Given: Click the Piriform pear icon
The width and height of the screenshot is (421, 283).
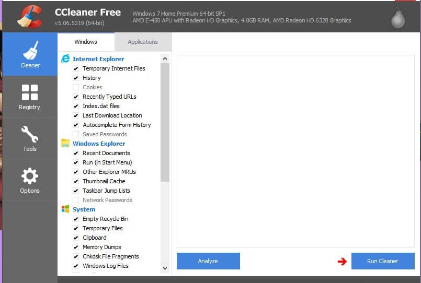Looking at the screenshot, I should 398,18.
